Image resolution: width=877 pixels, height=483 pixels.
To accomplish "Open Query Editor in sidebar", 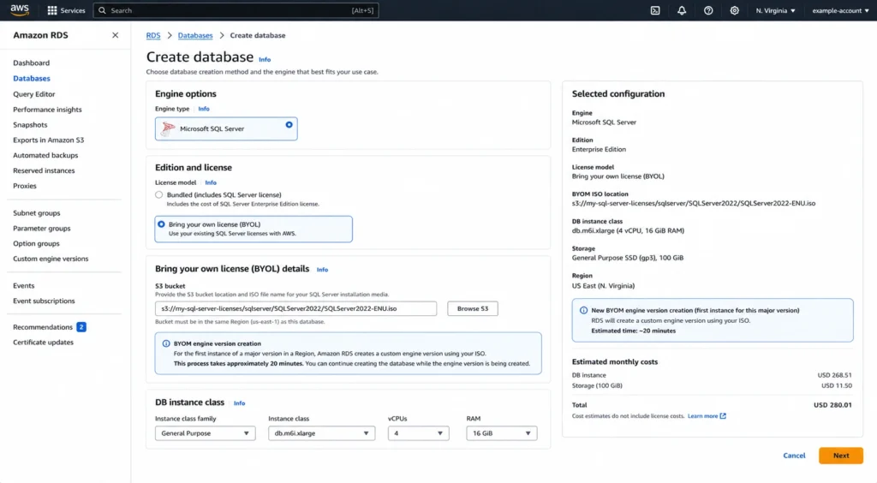I will [34, 94].
